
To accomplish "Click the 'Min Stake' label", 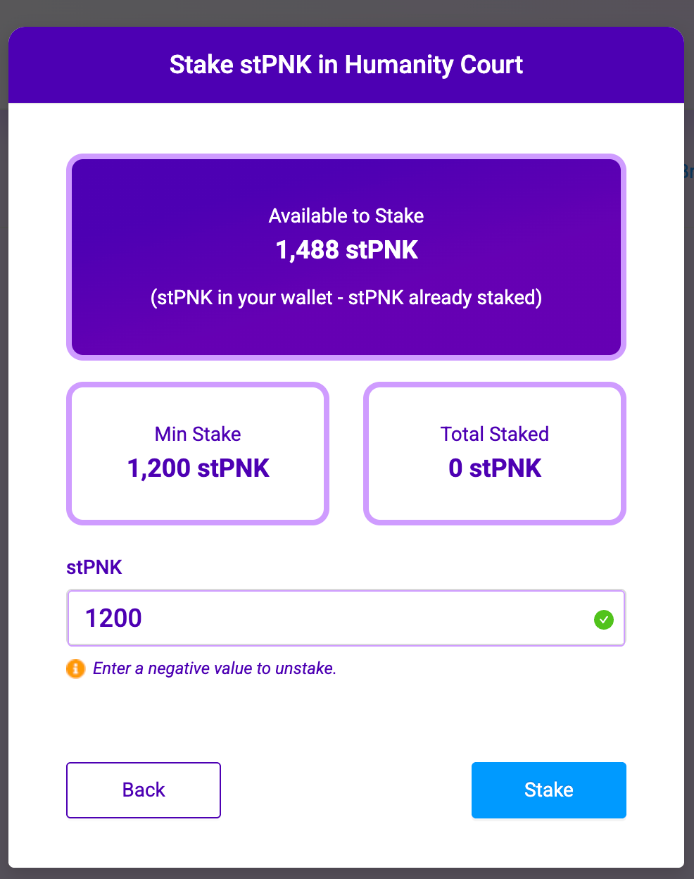I will click(198, 434).
